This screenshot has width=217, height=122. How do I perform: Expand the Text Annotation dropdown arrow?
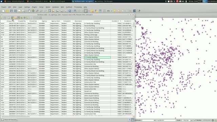point(130,11)
